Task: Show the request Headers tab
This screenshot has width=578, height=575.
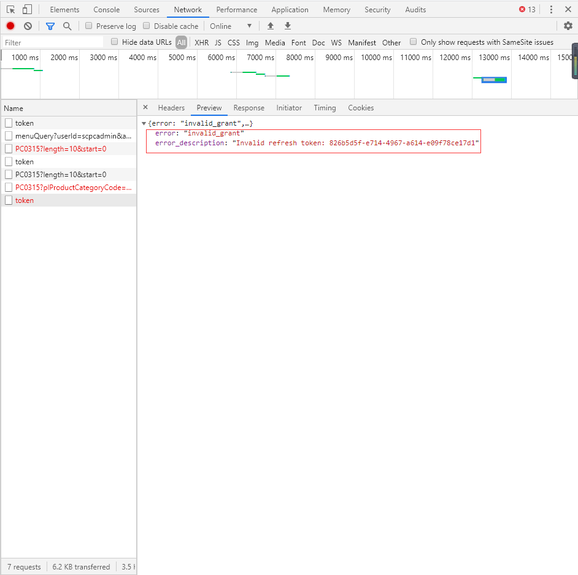Action: (171, 107)
